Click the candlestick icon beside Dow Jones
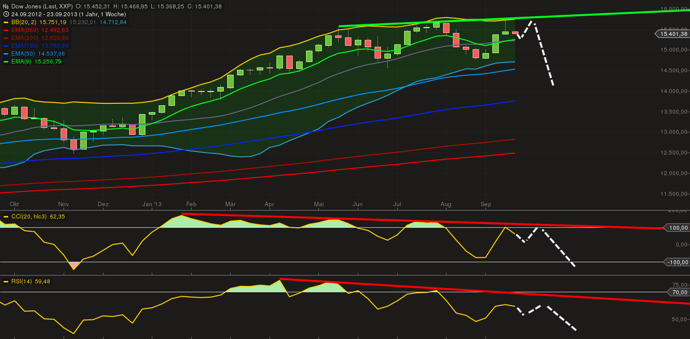 tap(6, 6)
